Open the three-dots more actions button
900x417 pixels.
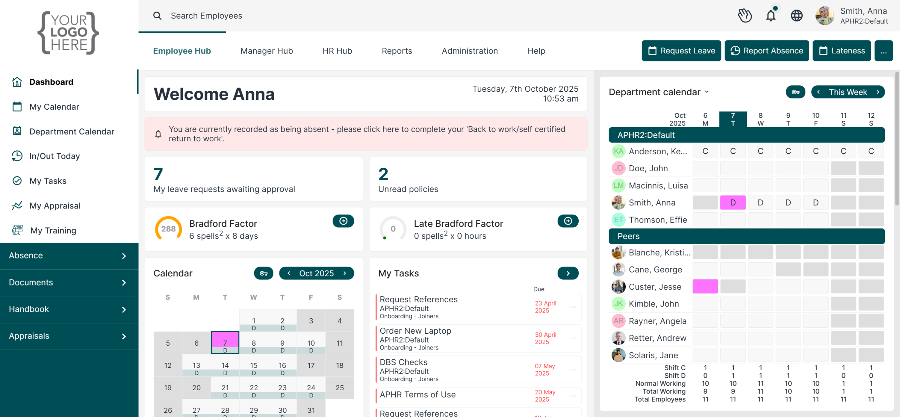point(883,51)
